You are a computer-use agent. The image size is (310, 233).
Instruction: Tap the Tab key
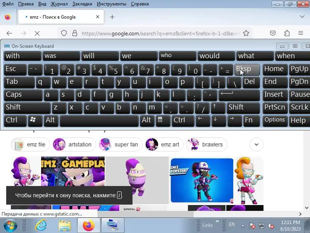pyautogui.click(x=19, y=83)
